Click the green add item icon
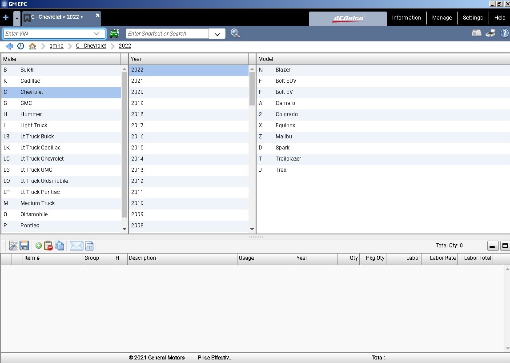This screenshot has width=510, height=363. point(38,246)
